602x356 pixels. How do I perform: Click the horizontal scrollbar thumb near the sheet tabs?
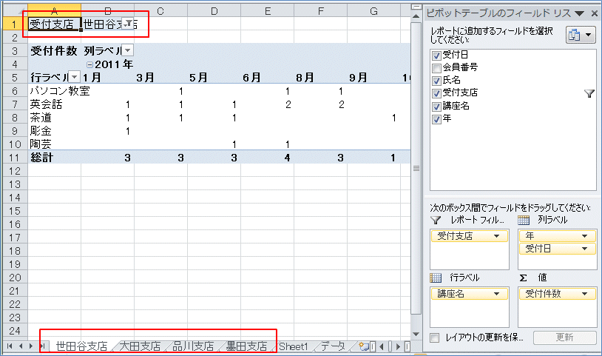coord(390,346)
